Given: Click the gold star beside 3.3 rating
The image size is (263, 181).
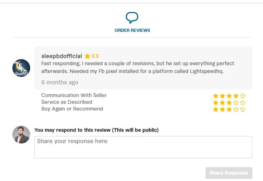Looking at the screenshot, I should click(x=87, y=56).
